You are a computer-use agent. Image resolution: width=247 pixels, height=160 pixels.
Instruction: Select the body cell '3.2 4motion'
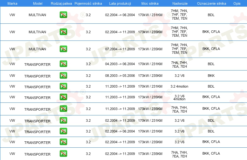pyautogui.click(x=179, y=86)
